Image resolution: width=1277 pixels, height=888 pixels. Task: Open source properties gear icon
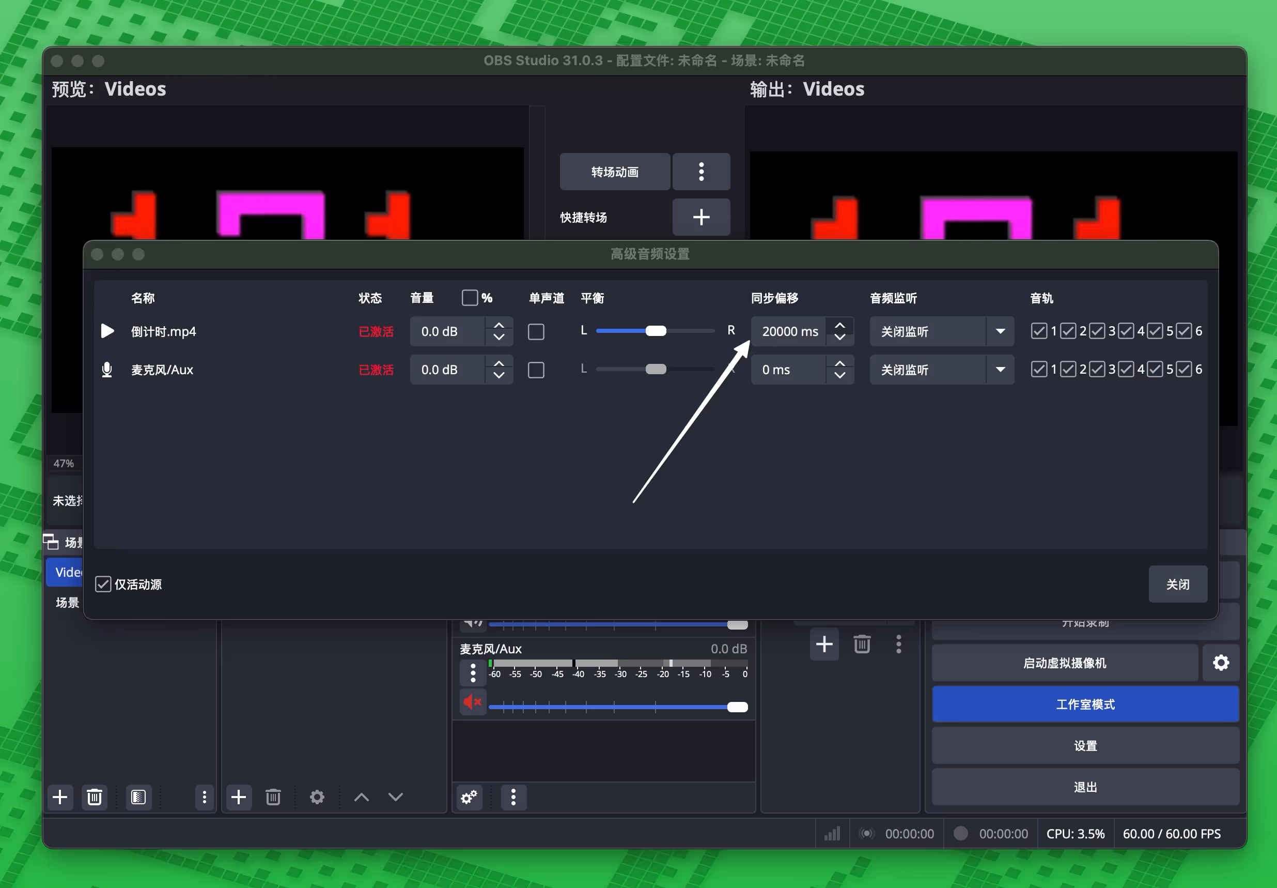[317, 798]
